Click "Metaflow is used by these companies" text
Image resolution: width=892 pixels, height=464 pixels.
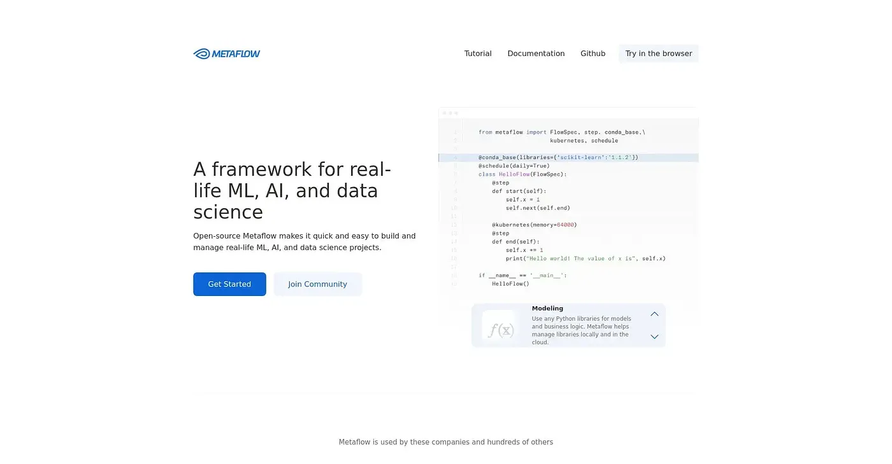coord(446,442)
